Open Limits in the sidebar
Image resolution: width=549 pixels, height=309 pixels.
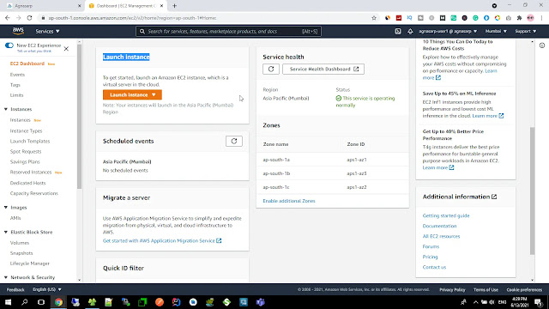[16, 95]
